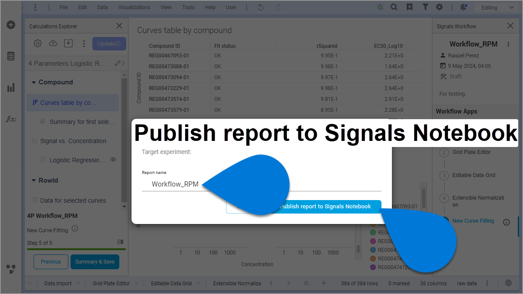
Task: Click Summary & Save button
Action: coord(95,262)
